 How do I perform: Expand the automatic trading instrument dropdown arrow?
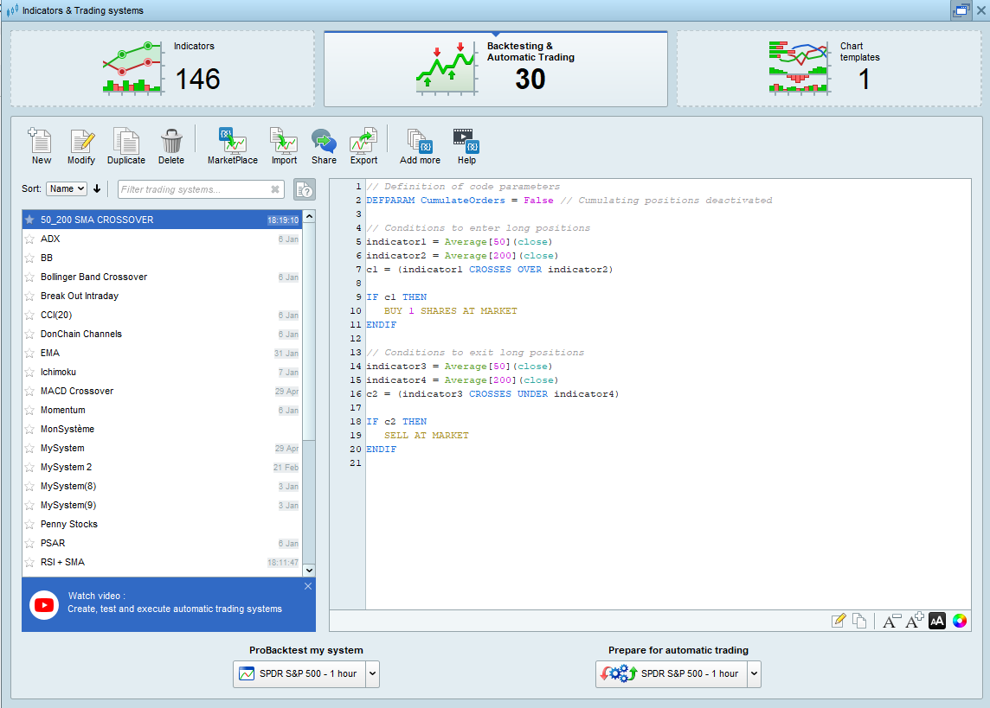pos(754,674)
